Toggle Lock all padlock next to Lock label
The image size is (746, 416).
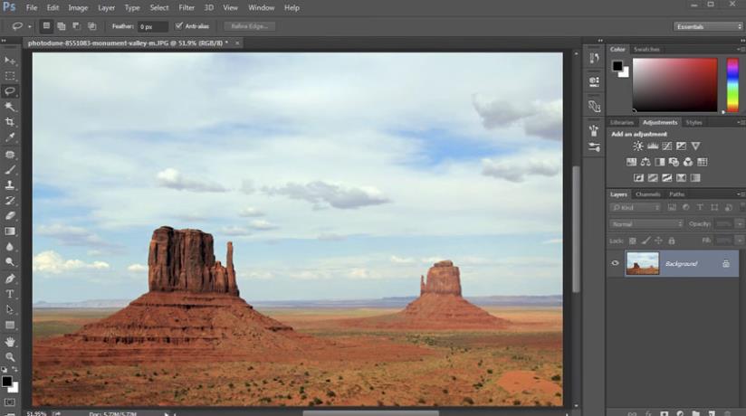pos(671,241)
